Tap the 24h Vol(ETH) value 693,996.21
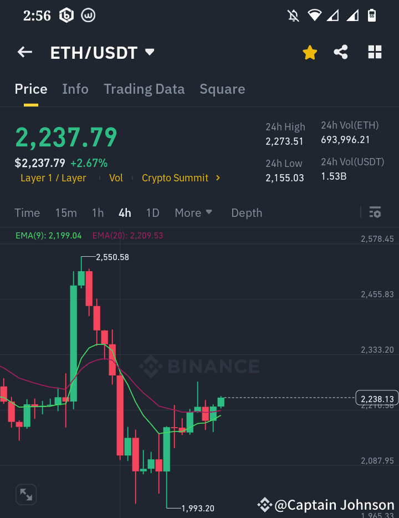 tap(346, 140)
